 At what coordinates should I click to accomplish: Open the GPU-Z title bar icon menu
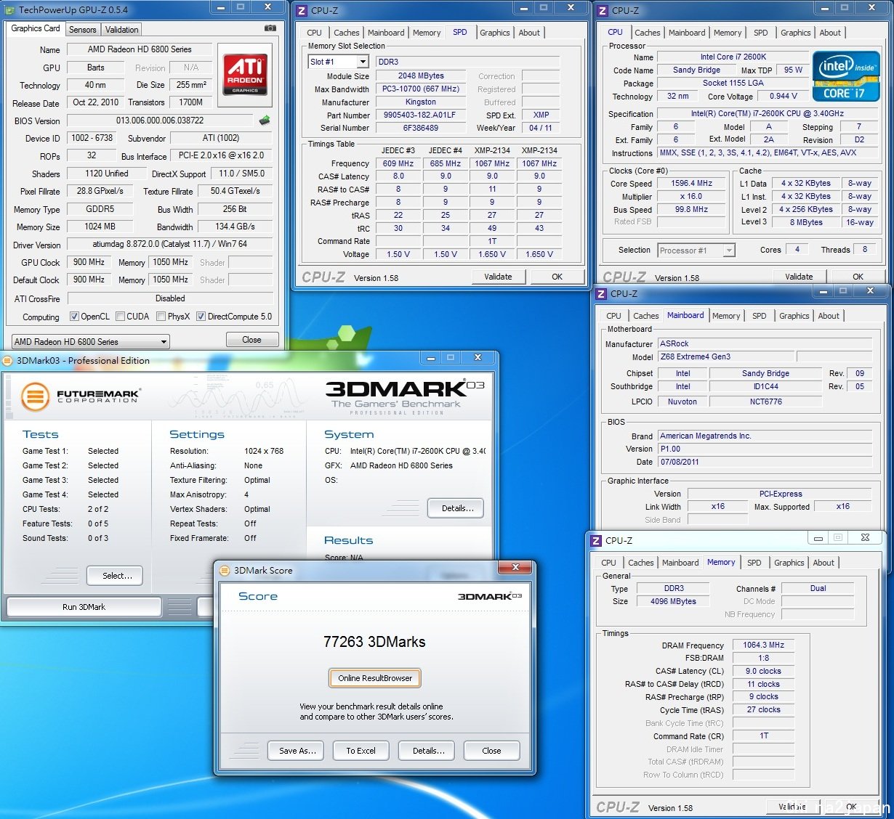11,9
